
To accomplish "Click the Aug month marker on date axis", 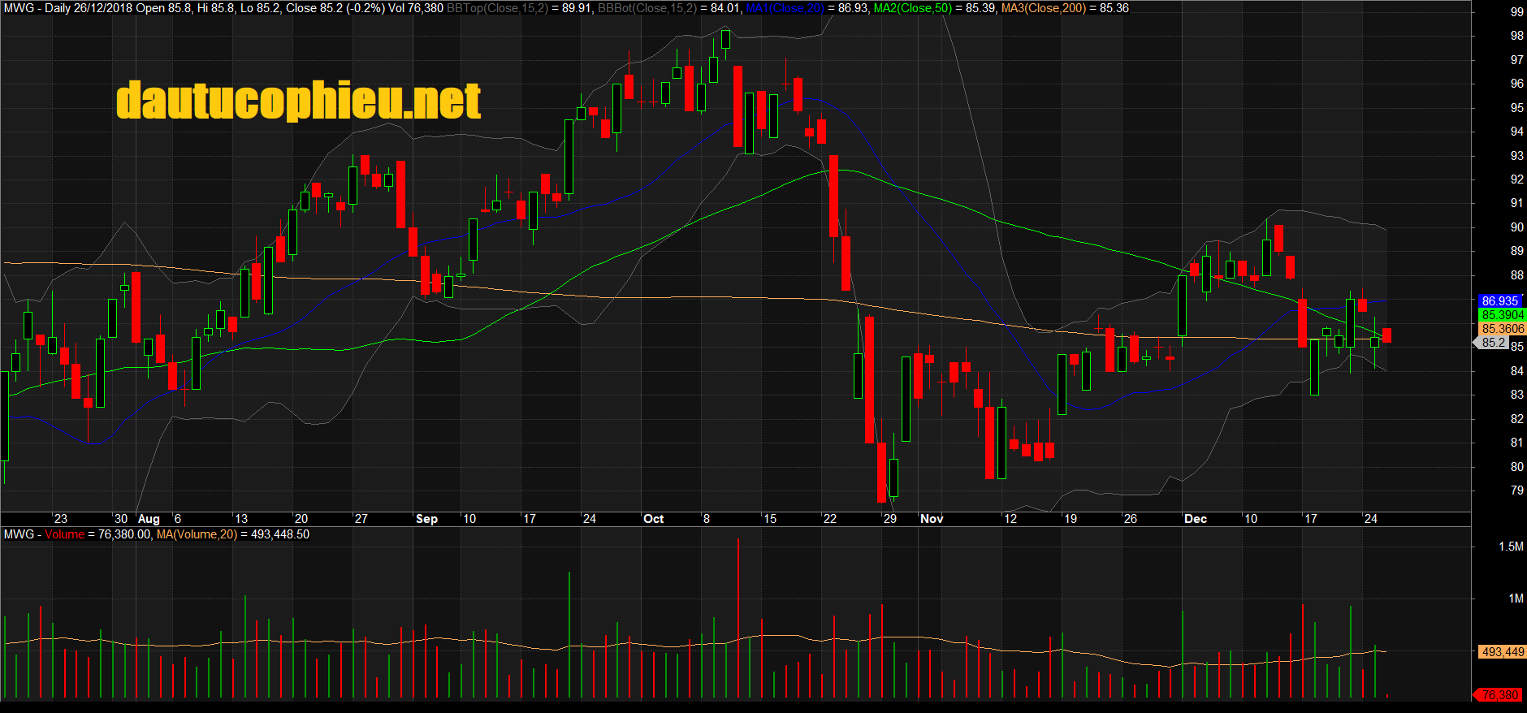I will (x=149, y=519).
